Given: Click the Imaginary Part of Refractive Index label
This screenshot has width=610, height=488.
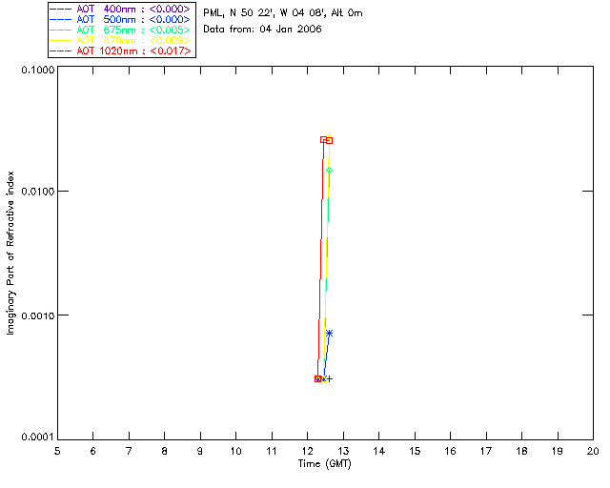Looking at the screenshot, I should 10,253.
